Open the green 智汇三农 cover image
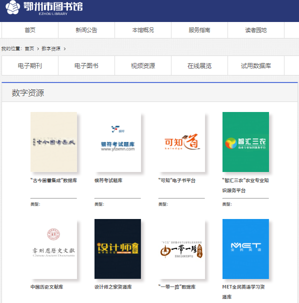The height and width of the screenshot is (303, 299). [245, 142]
